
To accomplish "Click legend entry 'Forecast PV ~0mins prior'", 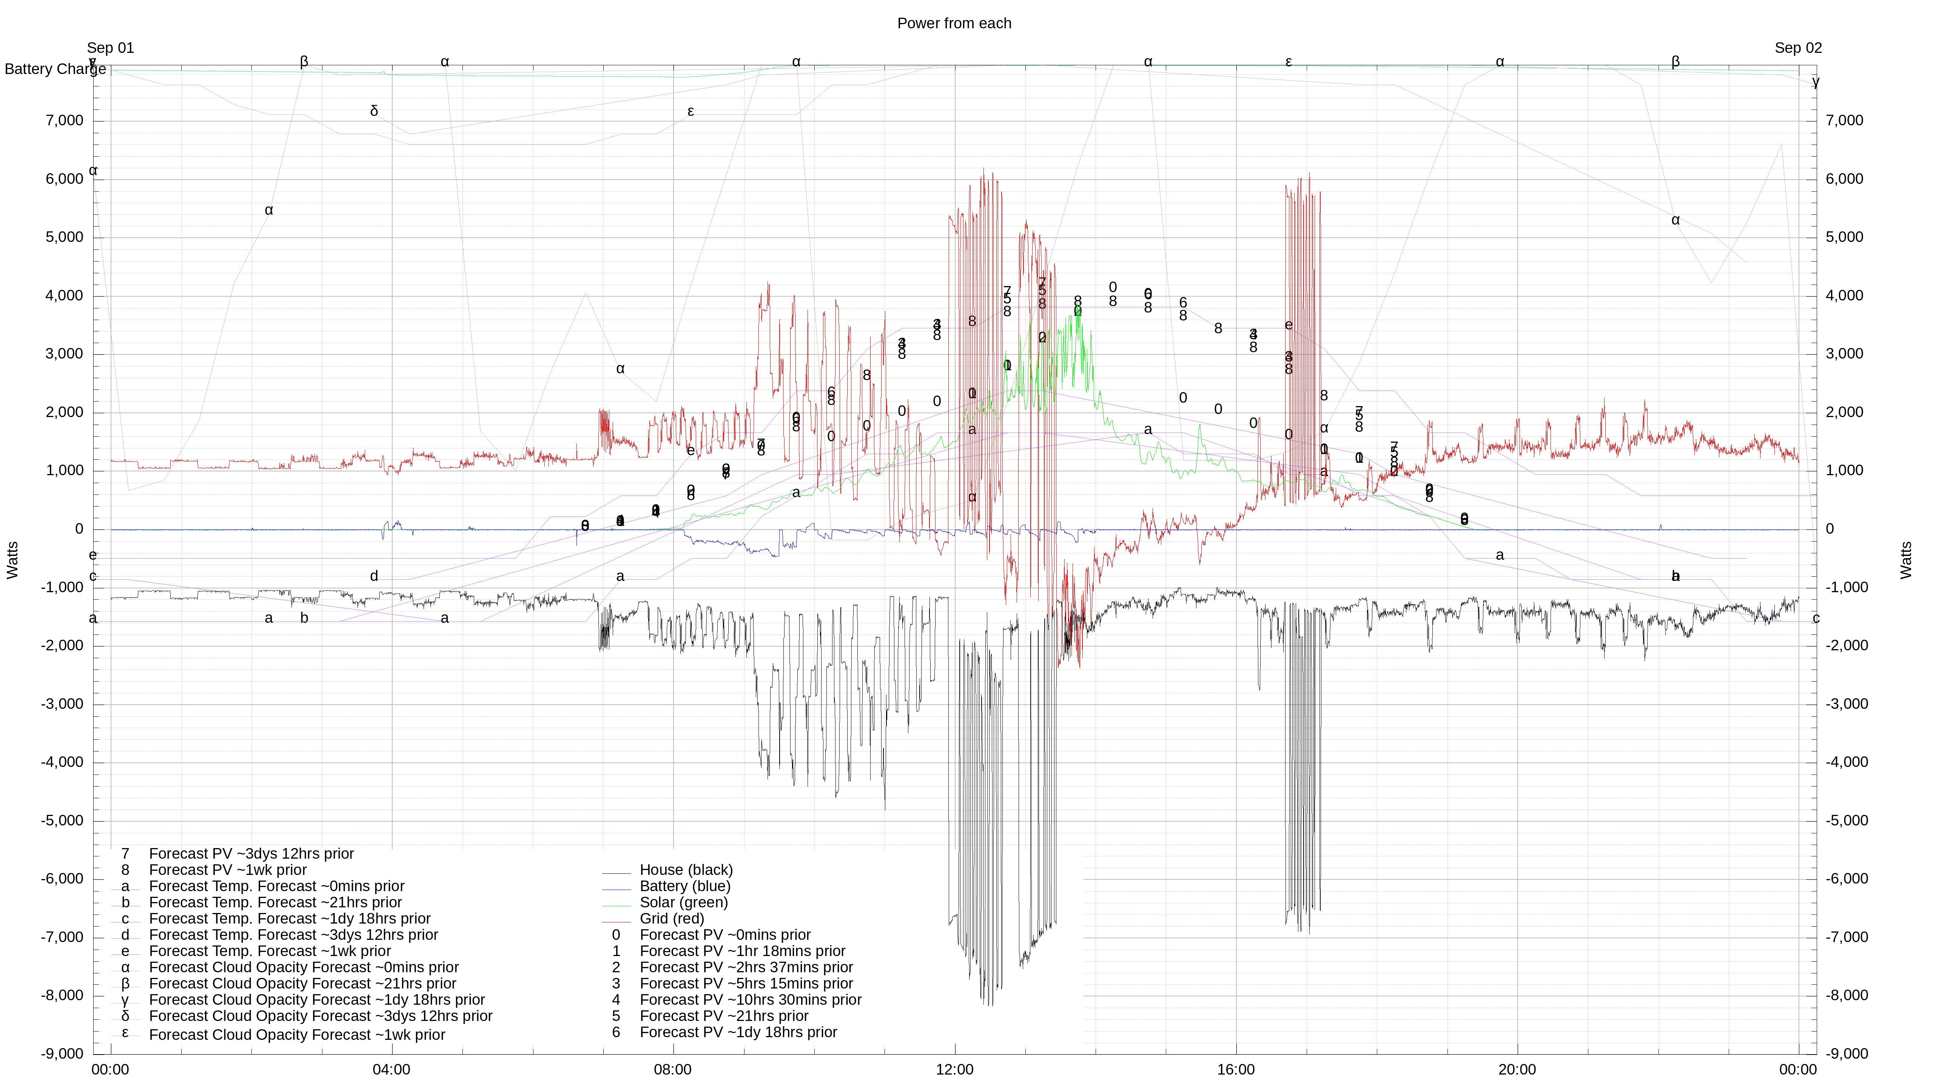I will pyautogui.click(x=725, y=935).
